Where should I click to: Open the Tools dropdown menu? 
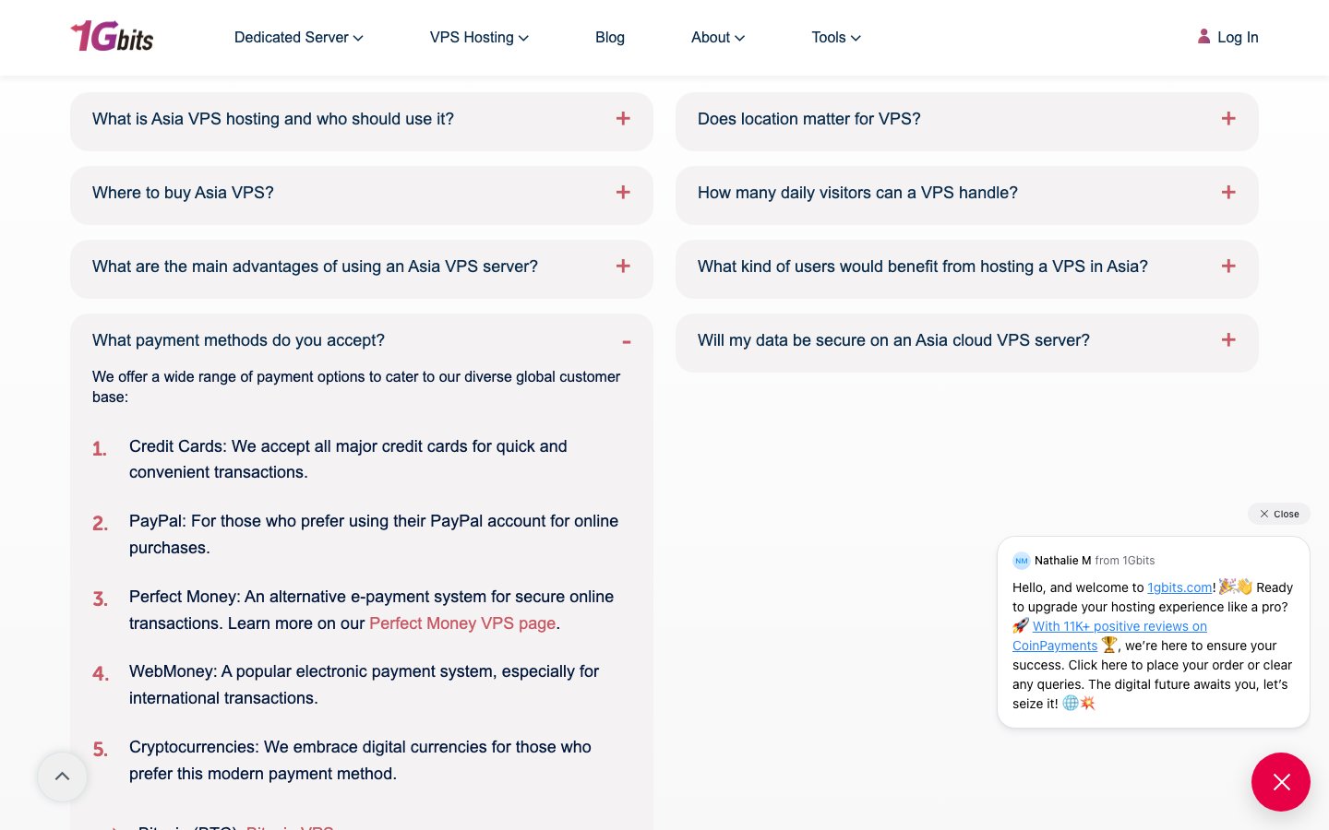tap(836, 38)
